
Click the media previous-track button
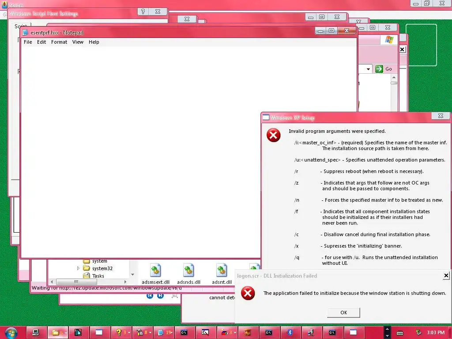pos(150,295)
